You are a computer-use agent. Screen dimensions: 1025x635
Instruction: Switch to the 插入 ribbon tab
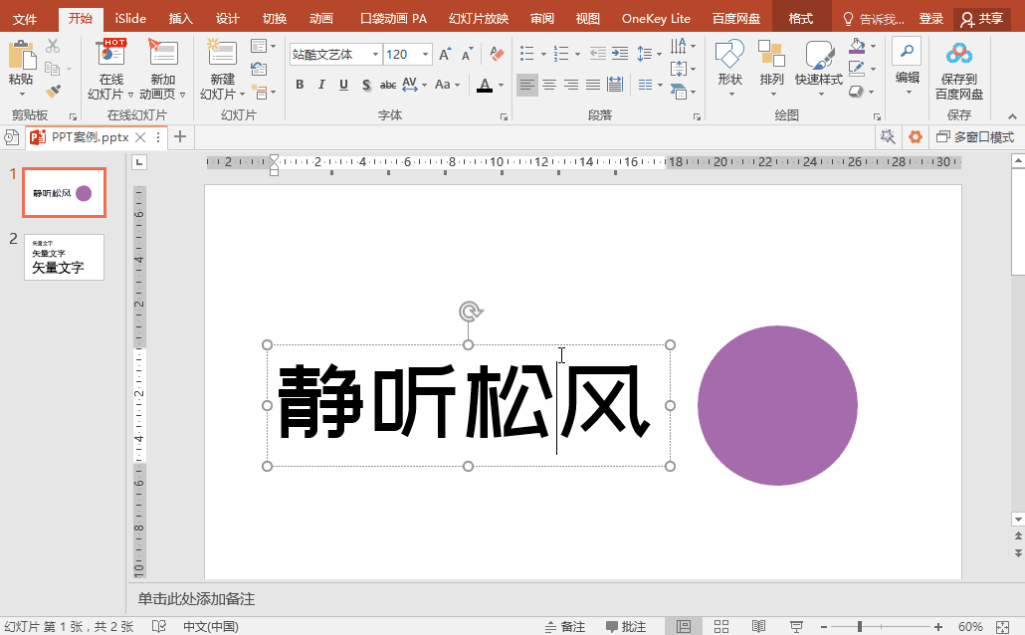coord(180,17)
